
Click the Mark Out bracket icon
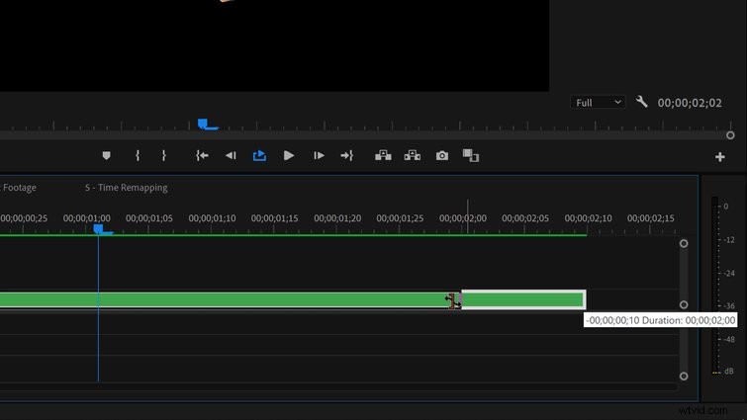[163, 155]
